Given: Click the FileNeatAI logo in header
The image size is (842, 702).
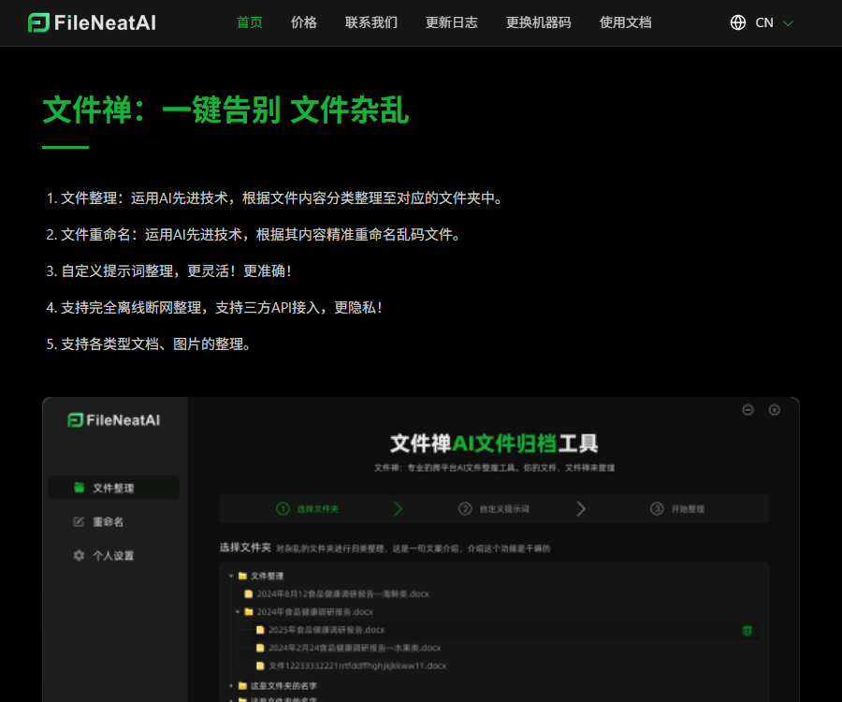Looking at the screenshot, I should pos(92,22).
